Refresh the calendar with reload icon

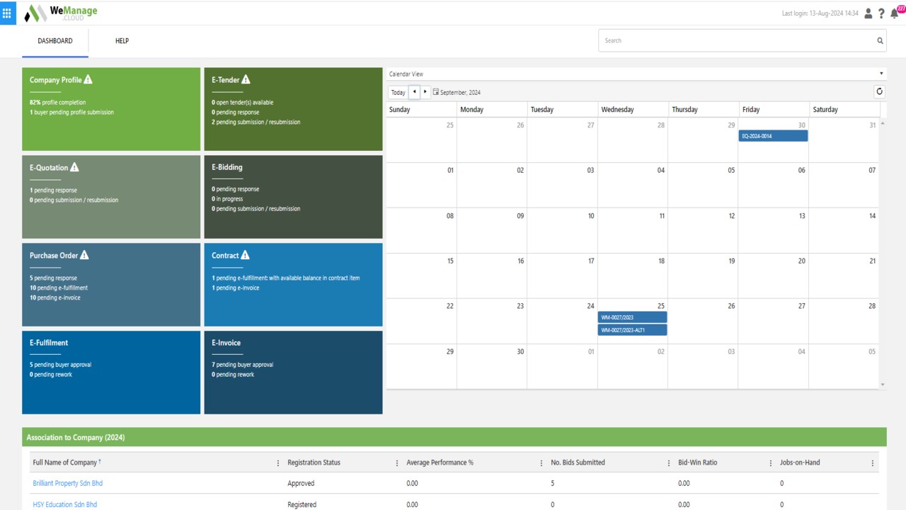click(879, 91)
